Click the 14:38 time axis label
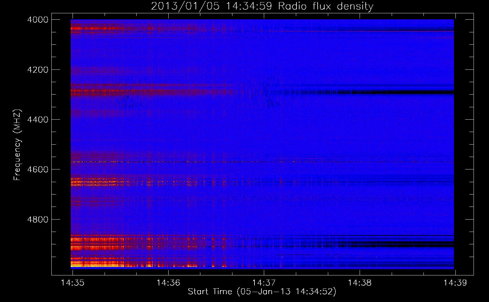489x302 pixels. tap(360, 283)
